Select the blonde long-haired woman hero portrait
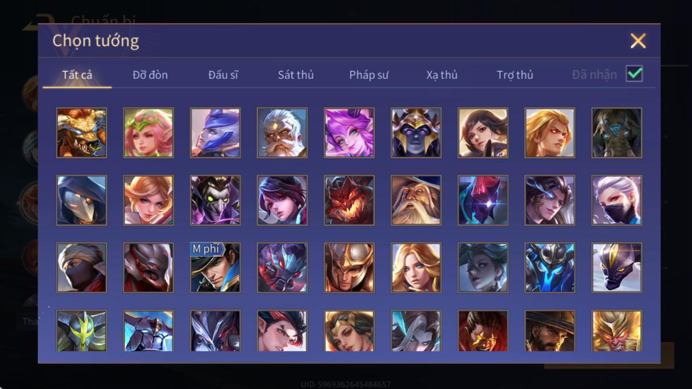692x389 pixels. [x=416, y=268]
